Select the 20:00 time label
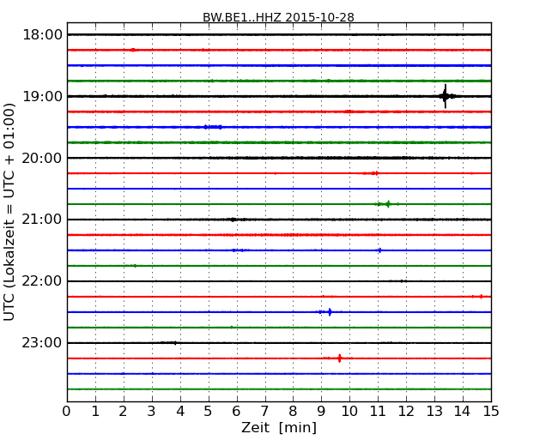 [42, 158]
